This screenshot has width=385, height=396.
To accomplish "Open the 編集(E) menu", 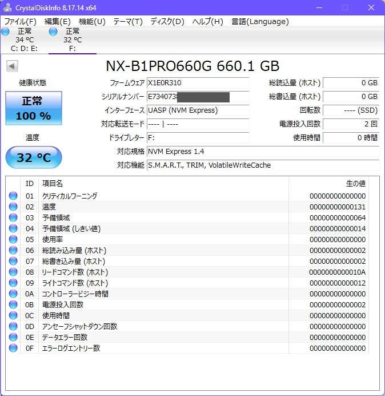I will pos(58,22).
